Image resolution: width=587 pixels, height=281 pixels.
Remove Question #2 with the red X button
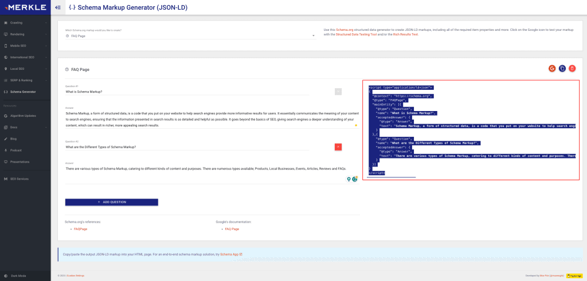coord(338,147)
